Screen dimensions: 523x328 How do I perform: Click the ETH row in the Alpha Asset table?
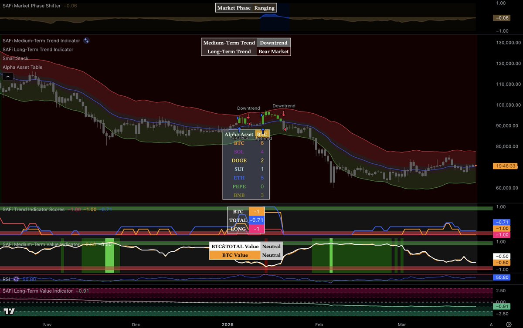pos(246,178)
